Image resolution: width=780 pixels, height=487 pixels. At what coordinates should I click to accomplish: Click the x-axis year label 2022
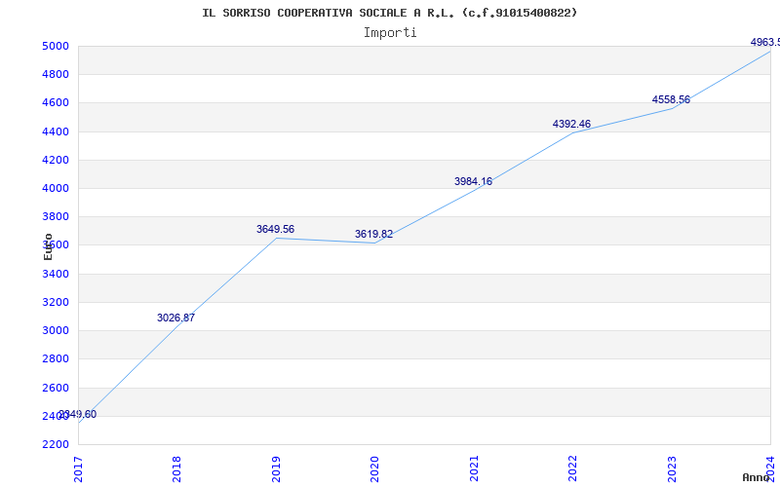point(573,468)
